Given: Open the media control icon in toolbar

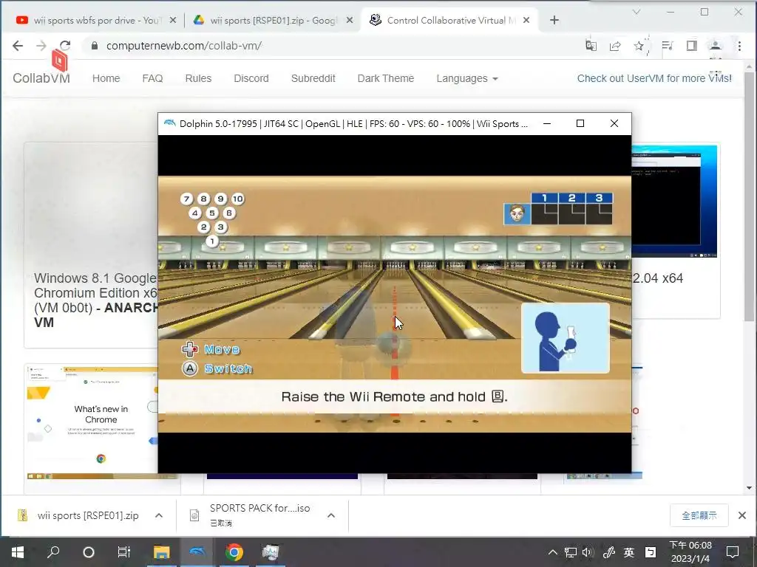Looking at the screenshot, I should coord(668,46).
